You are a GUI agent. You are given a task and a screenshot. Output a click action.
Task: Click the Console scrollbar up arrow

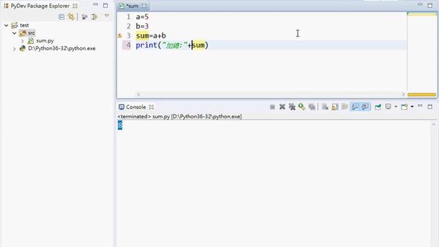click(434, 123)
